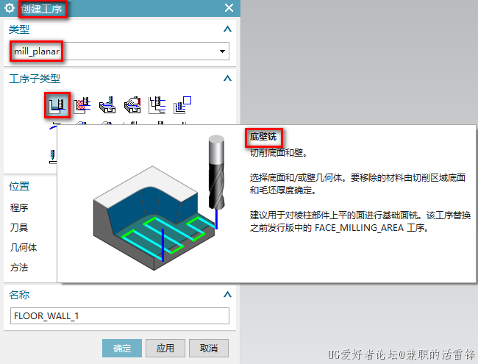The height and width of the screenshot is (364, 478).
Task: Cancel with the 取消 button
Action: 209,348
